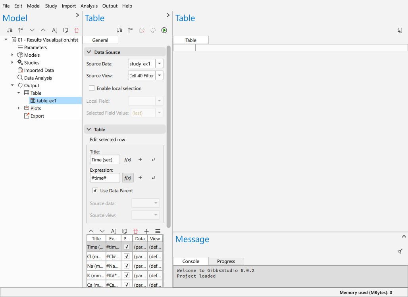
Task: Click the clear results icon beside refresh
Action: (x=142, y=30)
